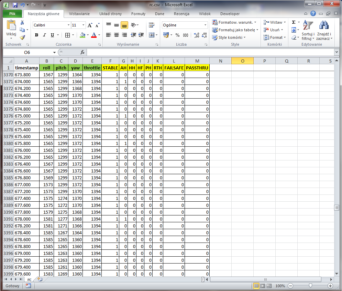Screen dimensions: 342x291
Task: Open the Formuły ribbon tab
Action: pyautogui.click(x=138, y=14)
